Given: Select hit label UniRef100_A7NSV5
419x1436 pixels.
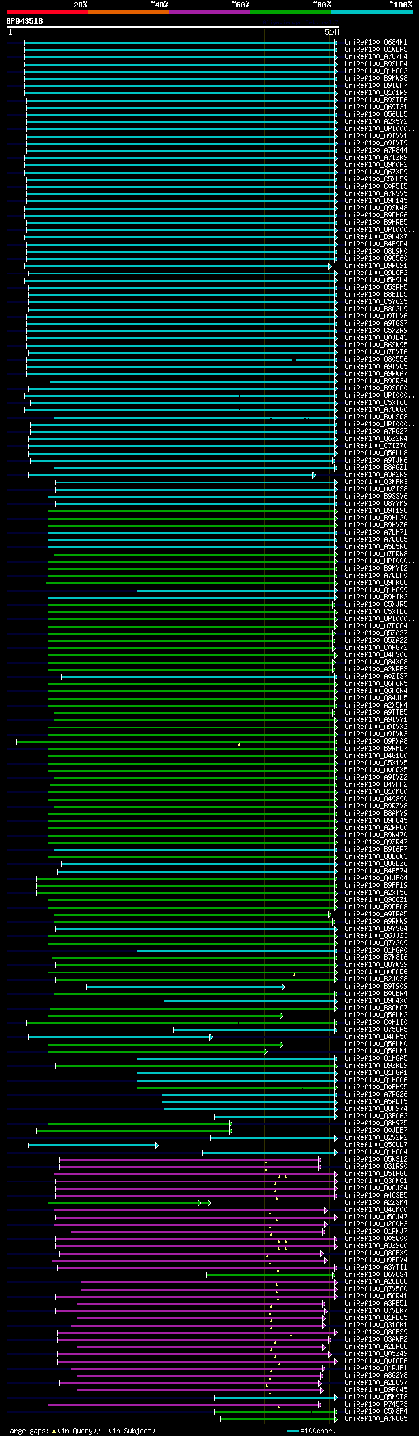Looking at the screenshot, I should tap(376, 193).
